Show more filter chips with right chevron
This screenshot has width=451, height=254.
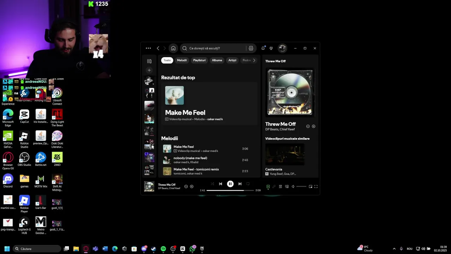point(254,60)
